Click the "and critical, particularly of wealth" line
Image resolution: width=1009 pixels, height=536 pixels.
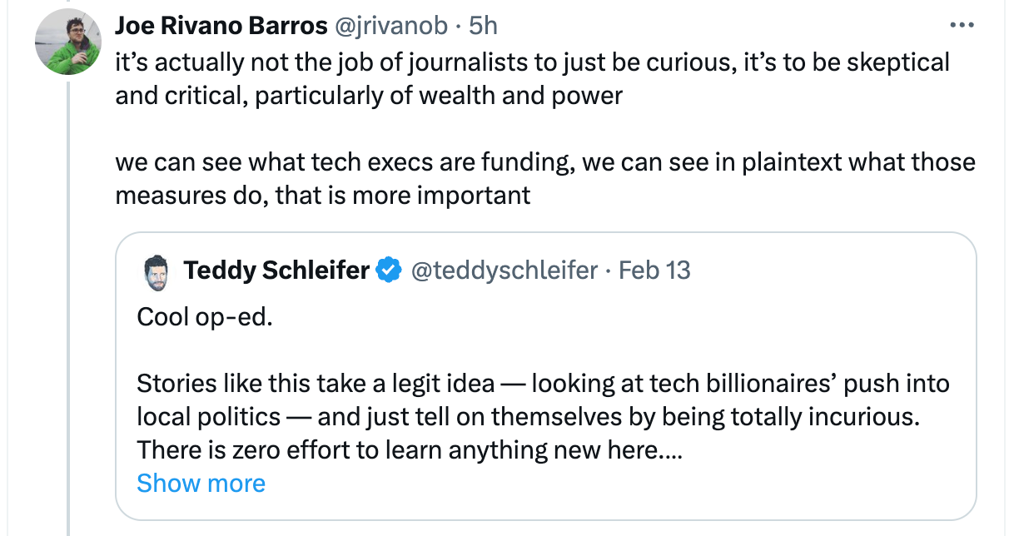coord(369,96)
